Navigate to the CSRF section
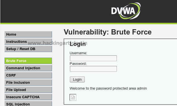 tap(28, 75)
